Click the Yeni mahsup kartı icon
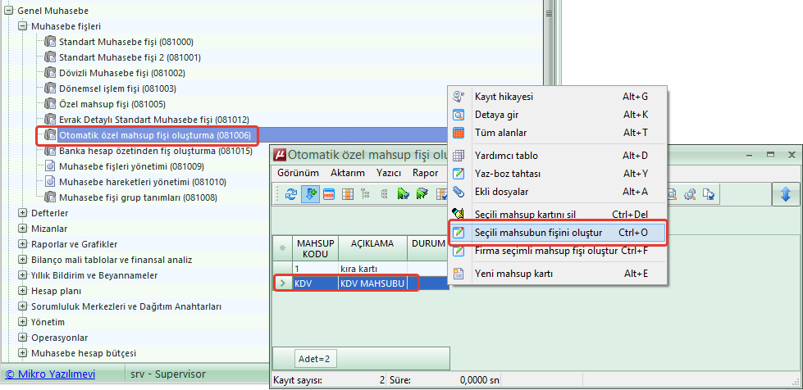 (x=459, y=274)
